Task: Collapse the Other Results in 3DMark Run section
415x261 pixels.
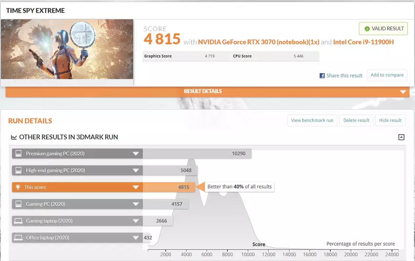Action: pyautogui.click(x=401, y=137)
